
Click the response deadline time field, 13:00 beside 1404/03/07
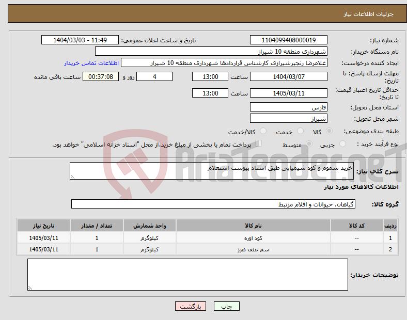point(210,76)
